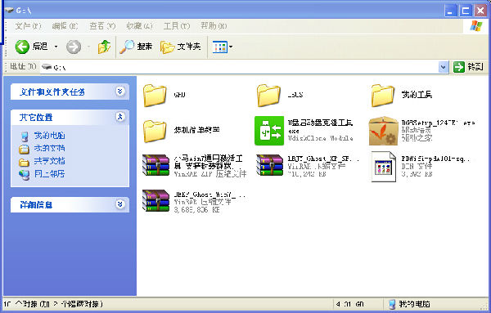
Task: Open the 文件(F) menu
Action: click(x=28, y=26)
